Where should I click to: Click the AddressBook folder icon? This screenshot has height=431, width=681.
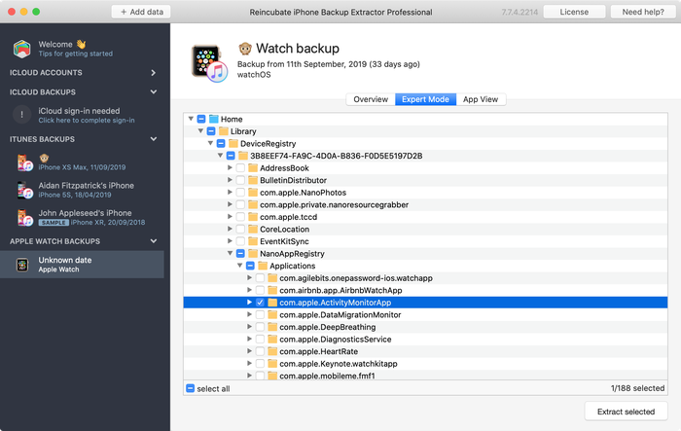coord(253,167)
